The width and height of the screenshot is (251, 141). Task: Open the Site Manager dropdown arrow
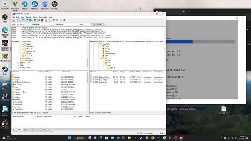point(16,20)
